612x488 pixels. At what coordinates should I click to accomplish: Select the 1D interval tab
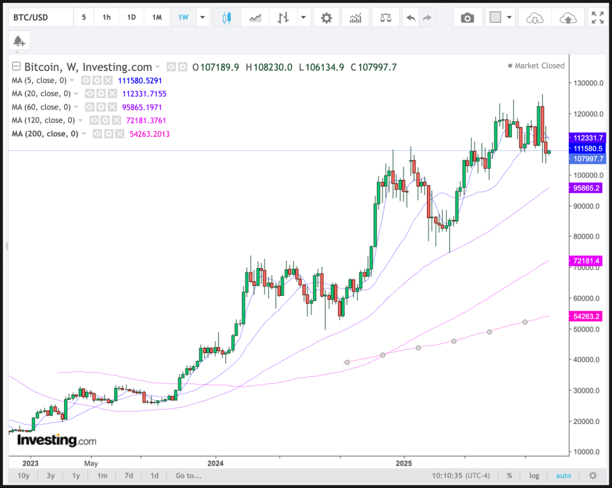point(131,18)
